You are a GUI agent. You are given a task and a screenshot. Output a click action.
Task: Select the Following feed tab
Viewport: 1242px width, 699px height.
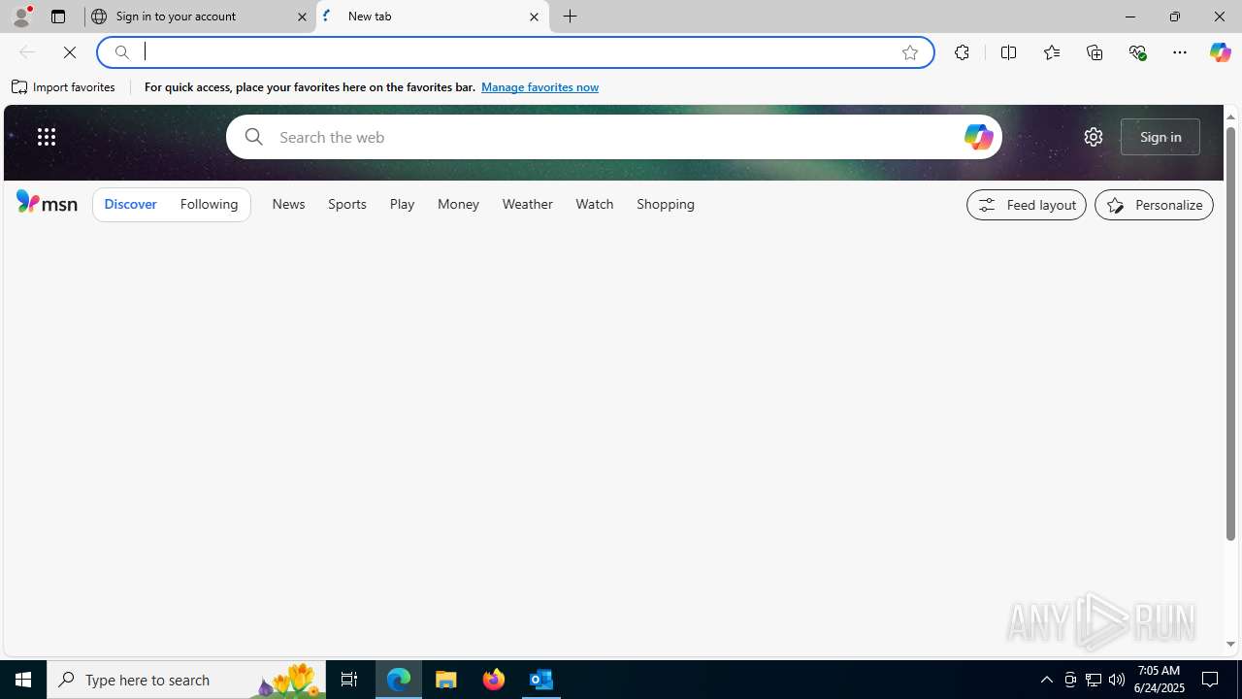[209, 204]
